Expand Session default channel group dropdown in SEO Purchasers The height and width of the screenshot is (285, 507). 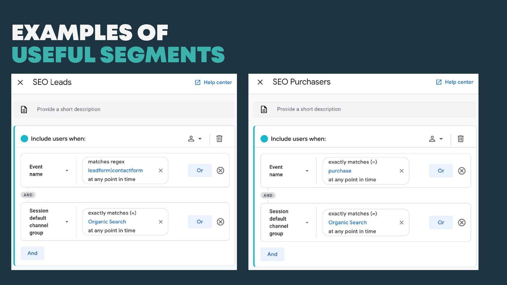(307, 222)
